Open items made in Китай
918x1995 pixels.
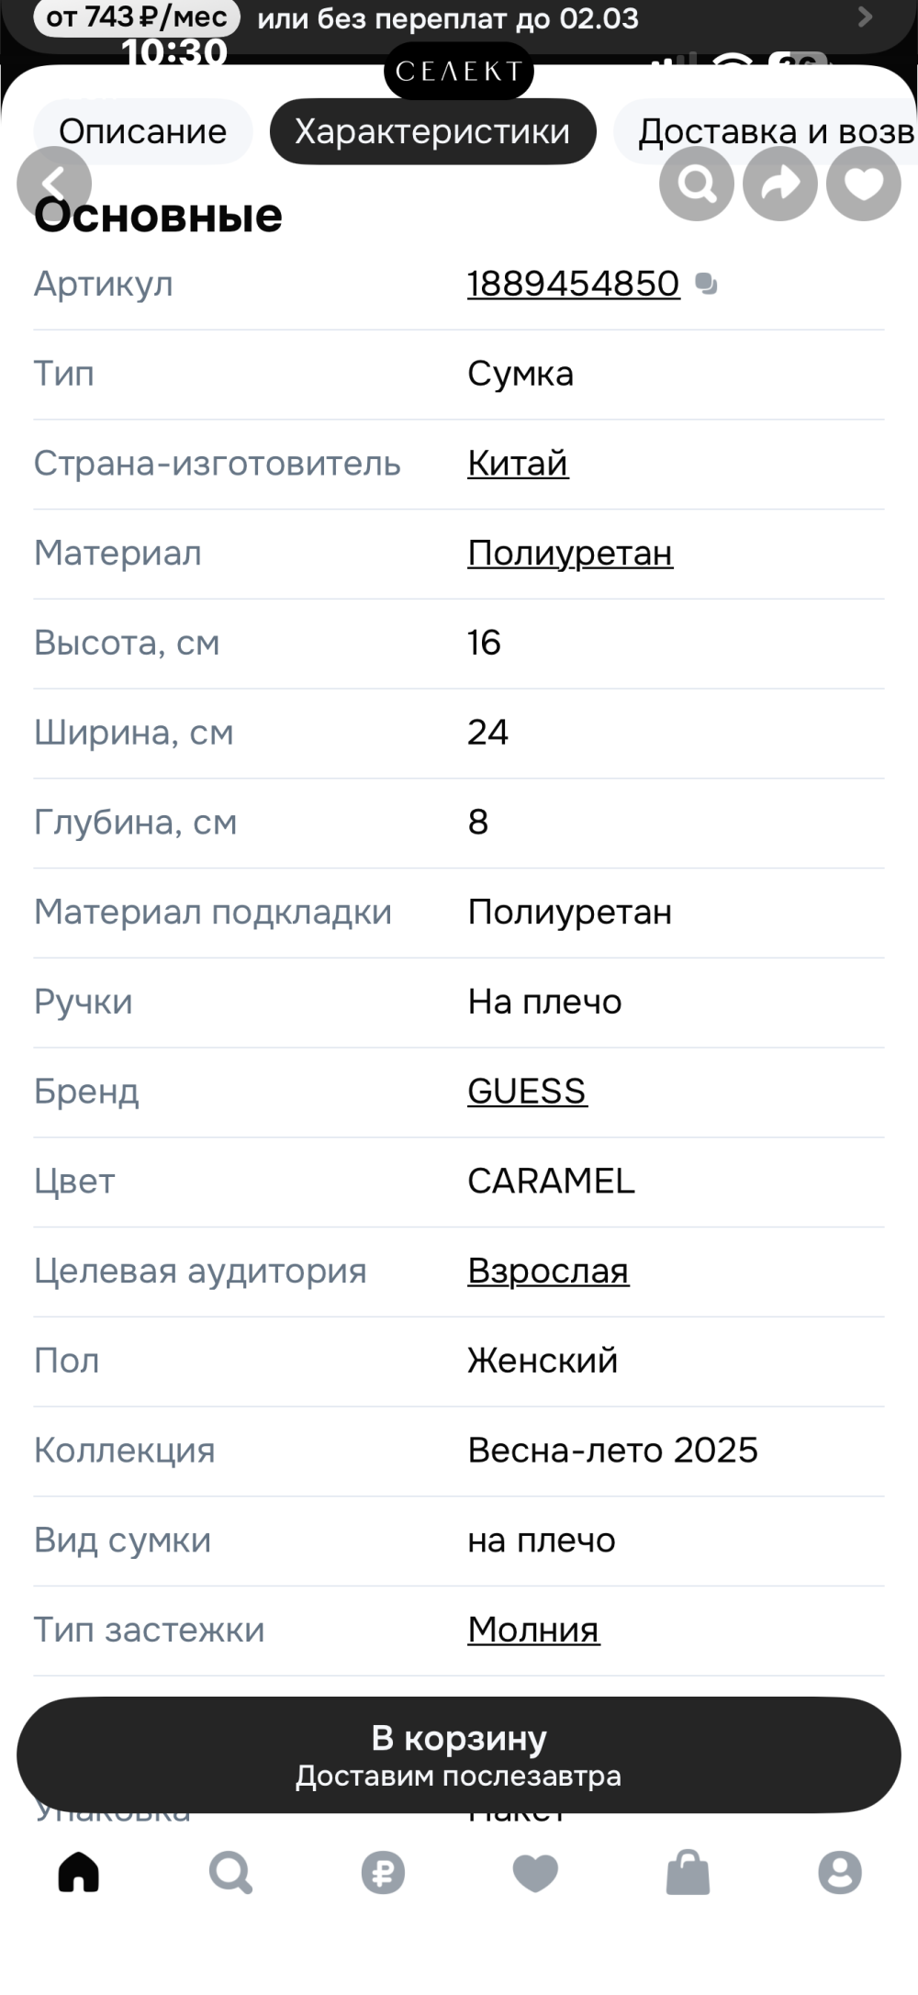click(517, 463)
